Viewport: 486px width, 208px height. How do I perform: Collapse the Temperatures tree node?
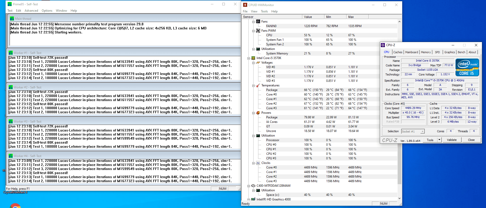[x=253, y=85]
